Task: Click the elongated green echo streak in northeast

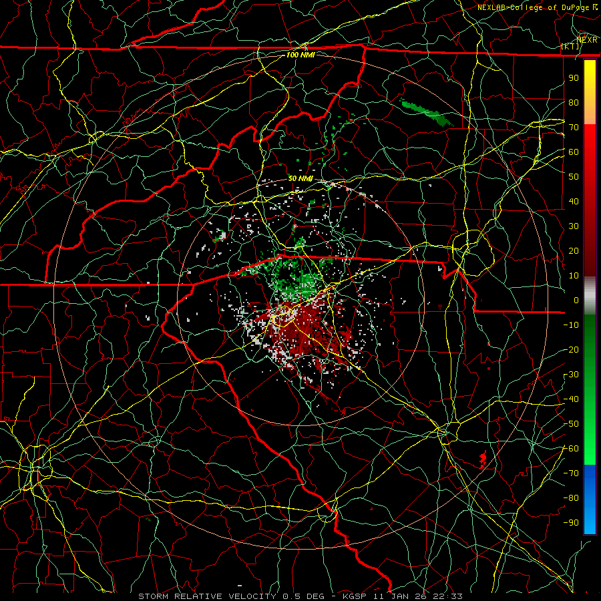Action: (427, 112)
